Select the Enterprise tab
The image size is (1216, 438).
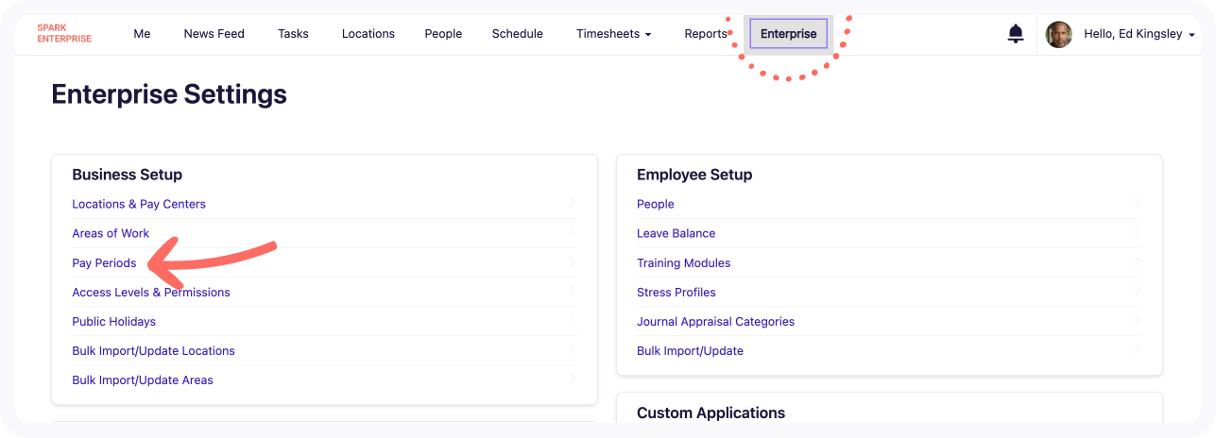pos(789,34)
